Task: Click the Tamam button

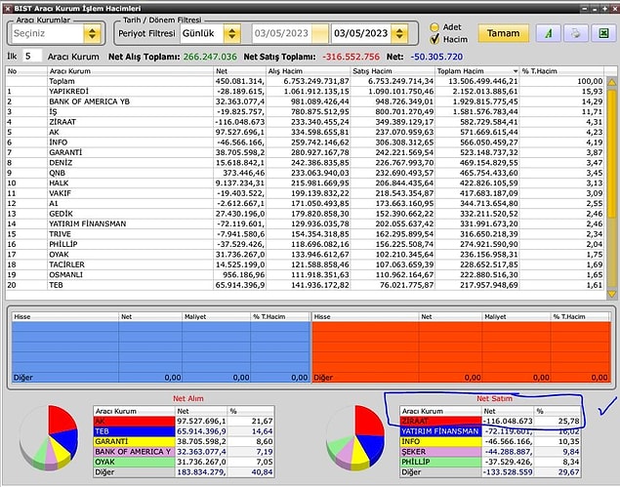Action: tap(504, 33)
